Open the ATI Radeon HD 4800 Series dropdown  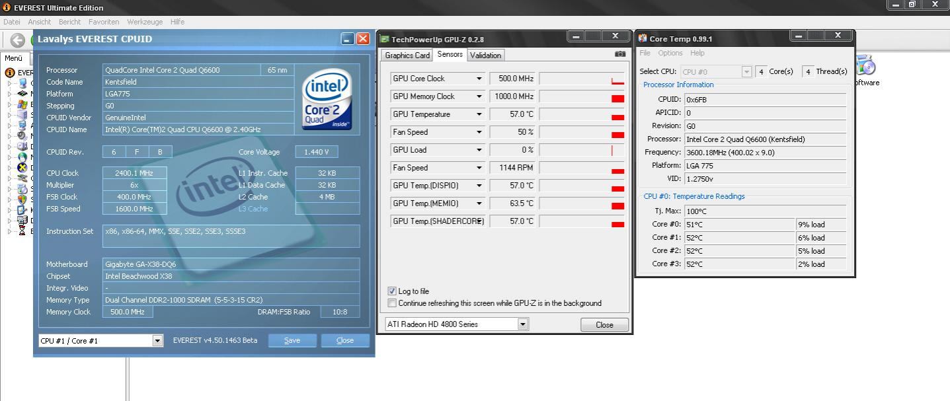pos(523,324)
